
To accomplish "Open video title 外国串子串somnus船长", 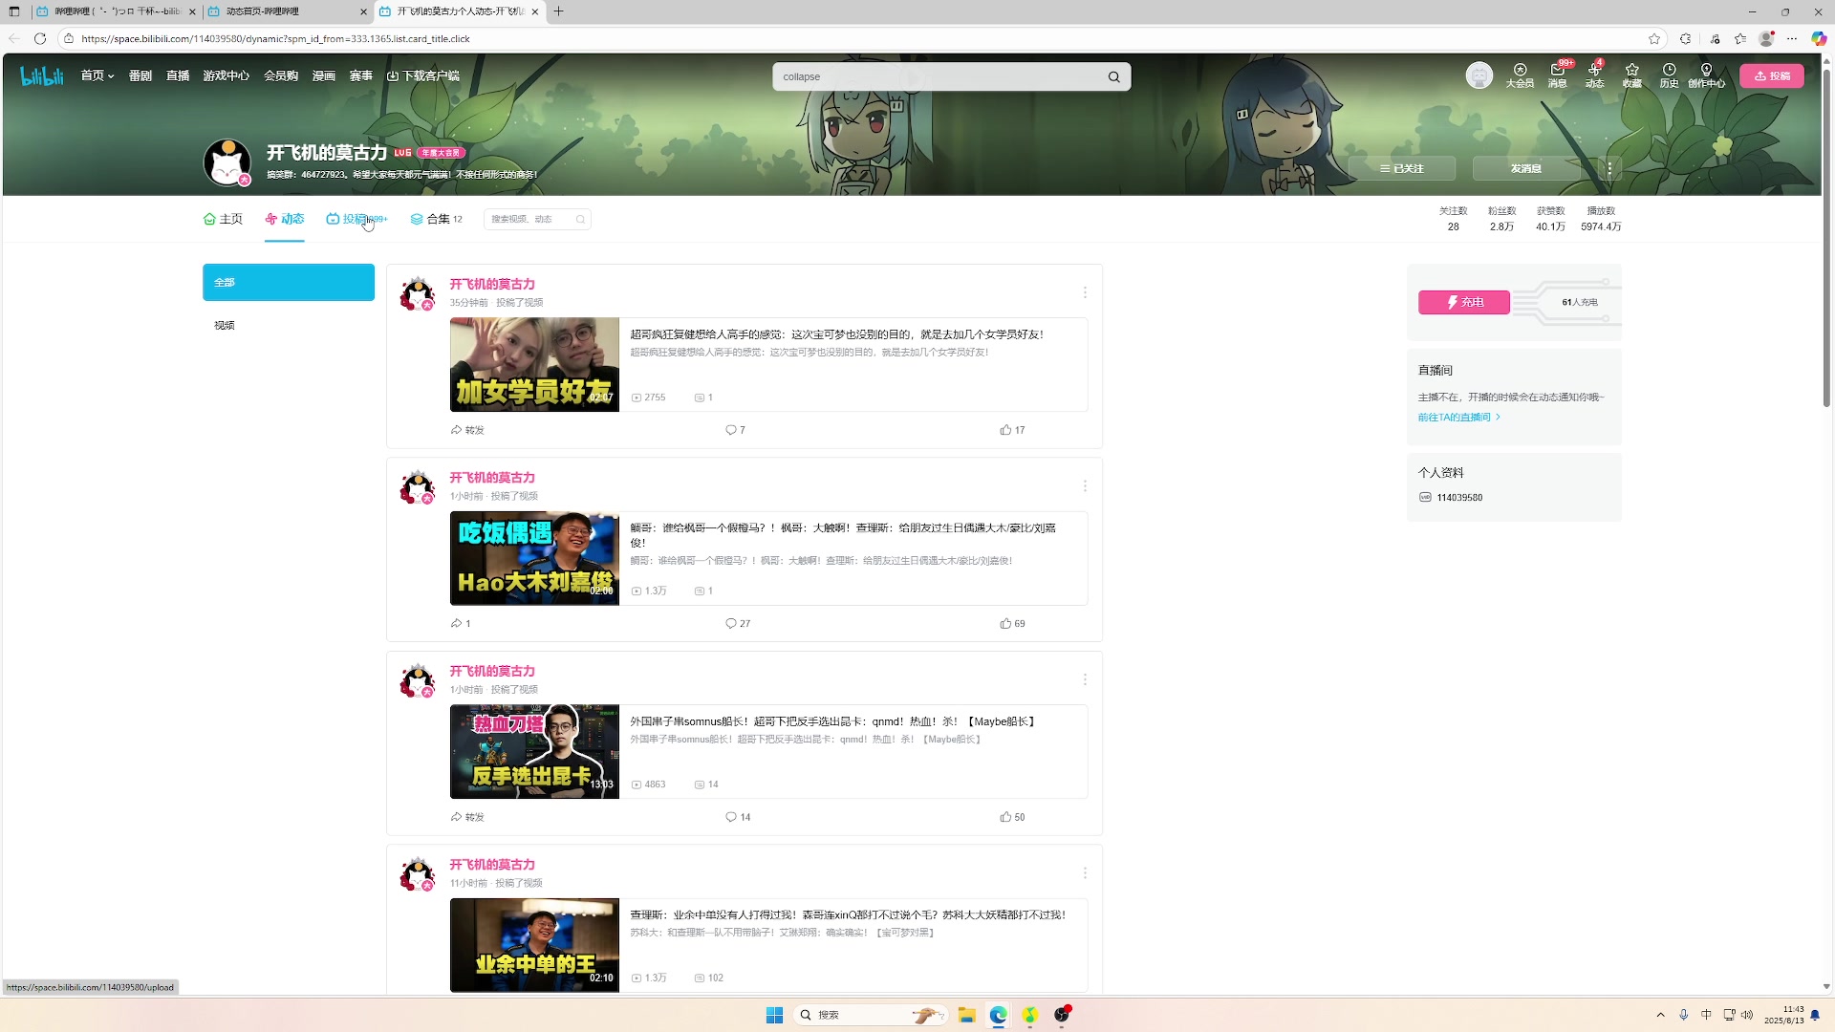I will pos(833,721).
